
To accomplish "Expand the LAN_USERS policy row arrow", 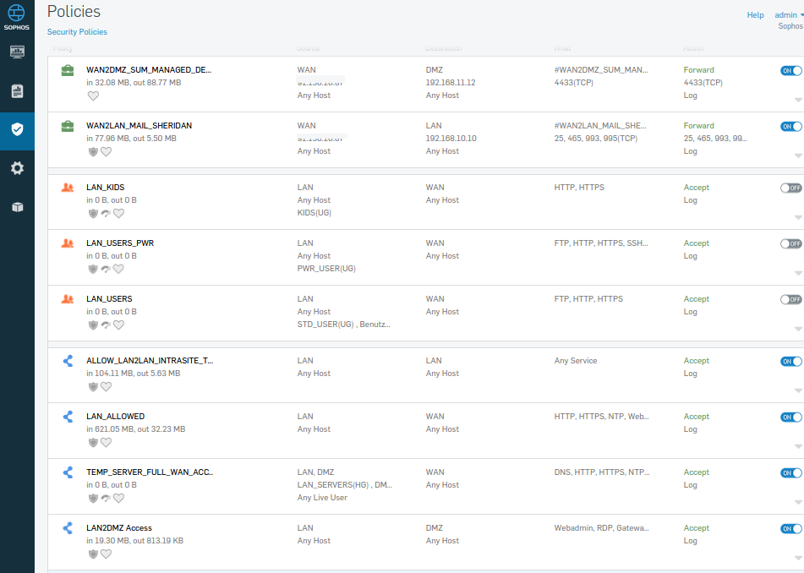I will click(x=798, y=329).
